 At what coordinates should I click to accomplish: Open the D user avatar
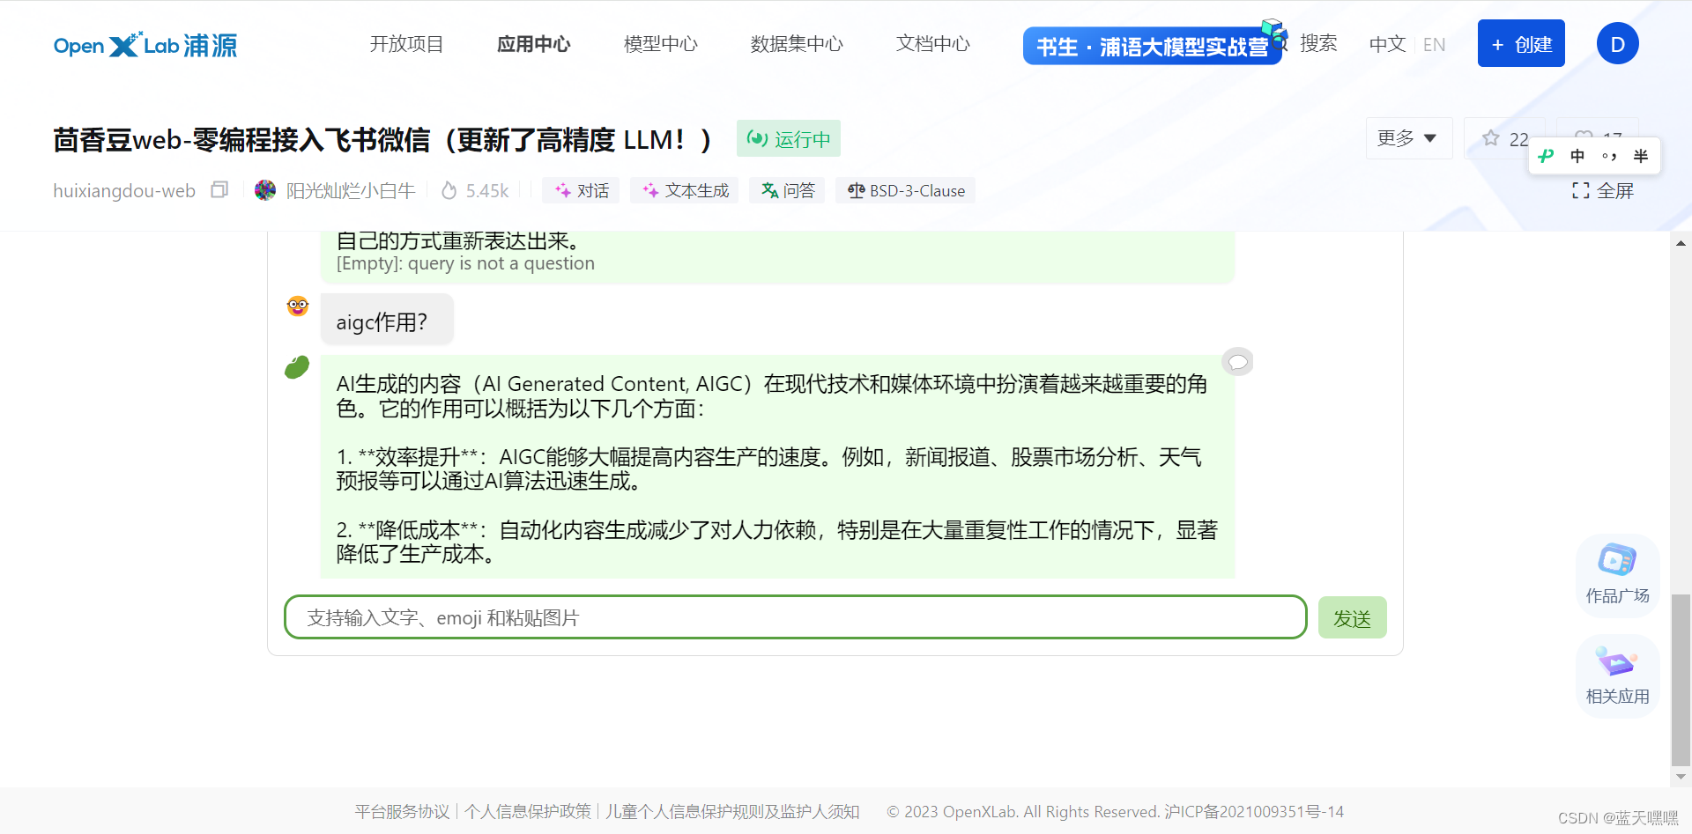tap(1617, 44)
